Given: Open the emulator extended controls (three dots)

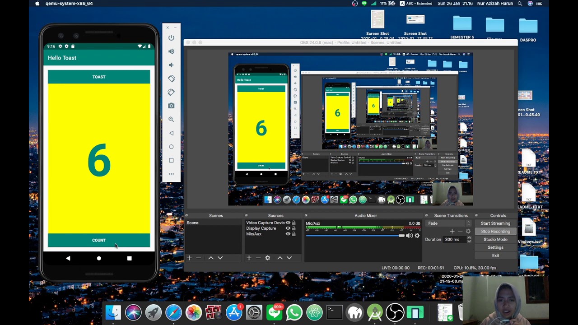Looking at the screenshot, I should pos(171,174).
